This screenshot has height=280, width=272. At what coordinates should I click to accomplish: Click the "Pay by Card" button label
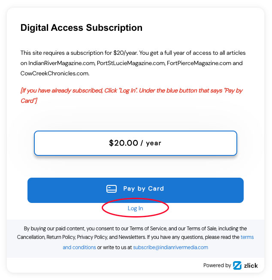[x=143, y=189]
